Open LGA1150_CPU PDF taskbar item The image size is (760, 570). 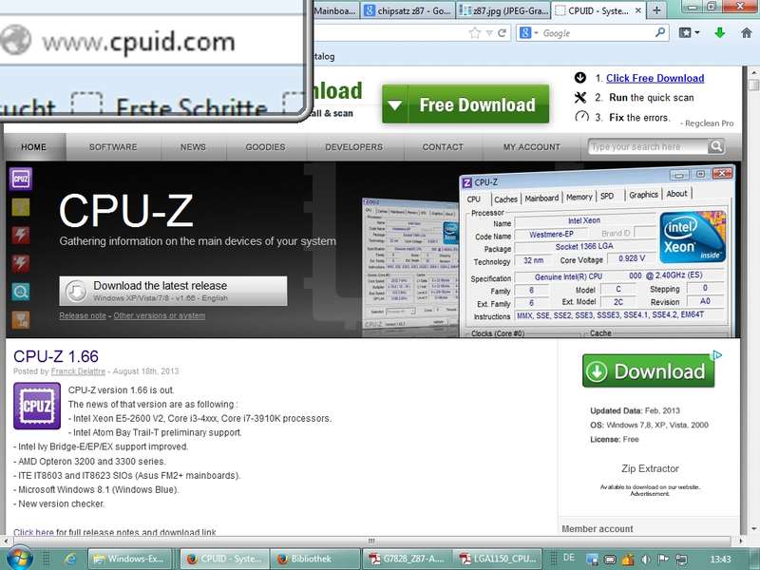point(498,559)
